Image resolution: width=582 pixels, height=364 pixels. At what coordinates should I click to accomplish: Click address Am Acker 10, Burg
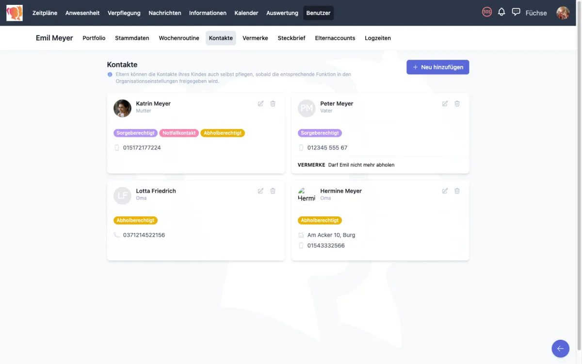(x=331, y=235)
